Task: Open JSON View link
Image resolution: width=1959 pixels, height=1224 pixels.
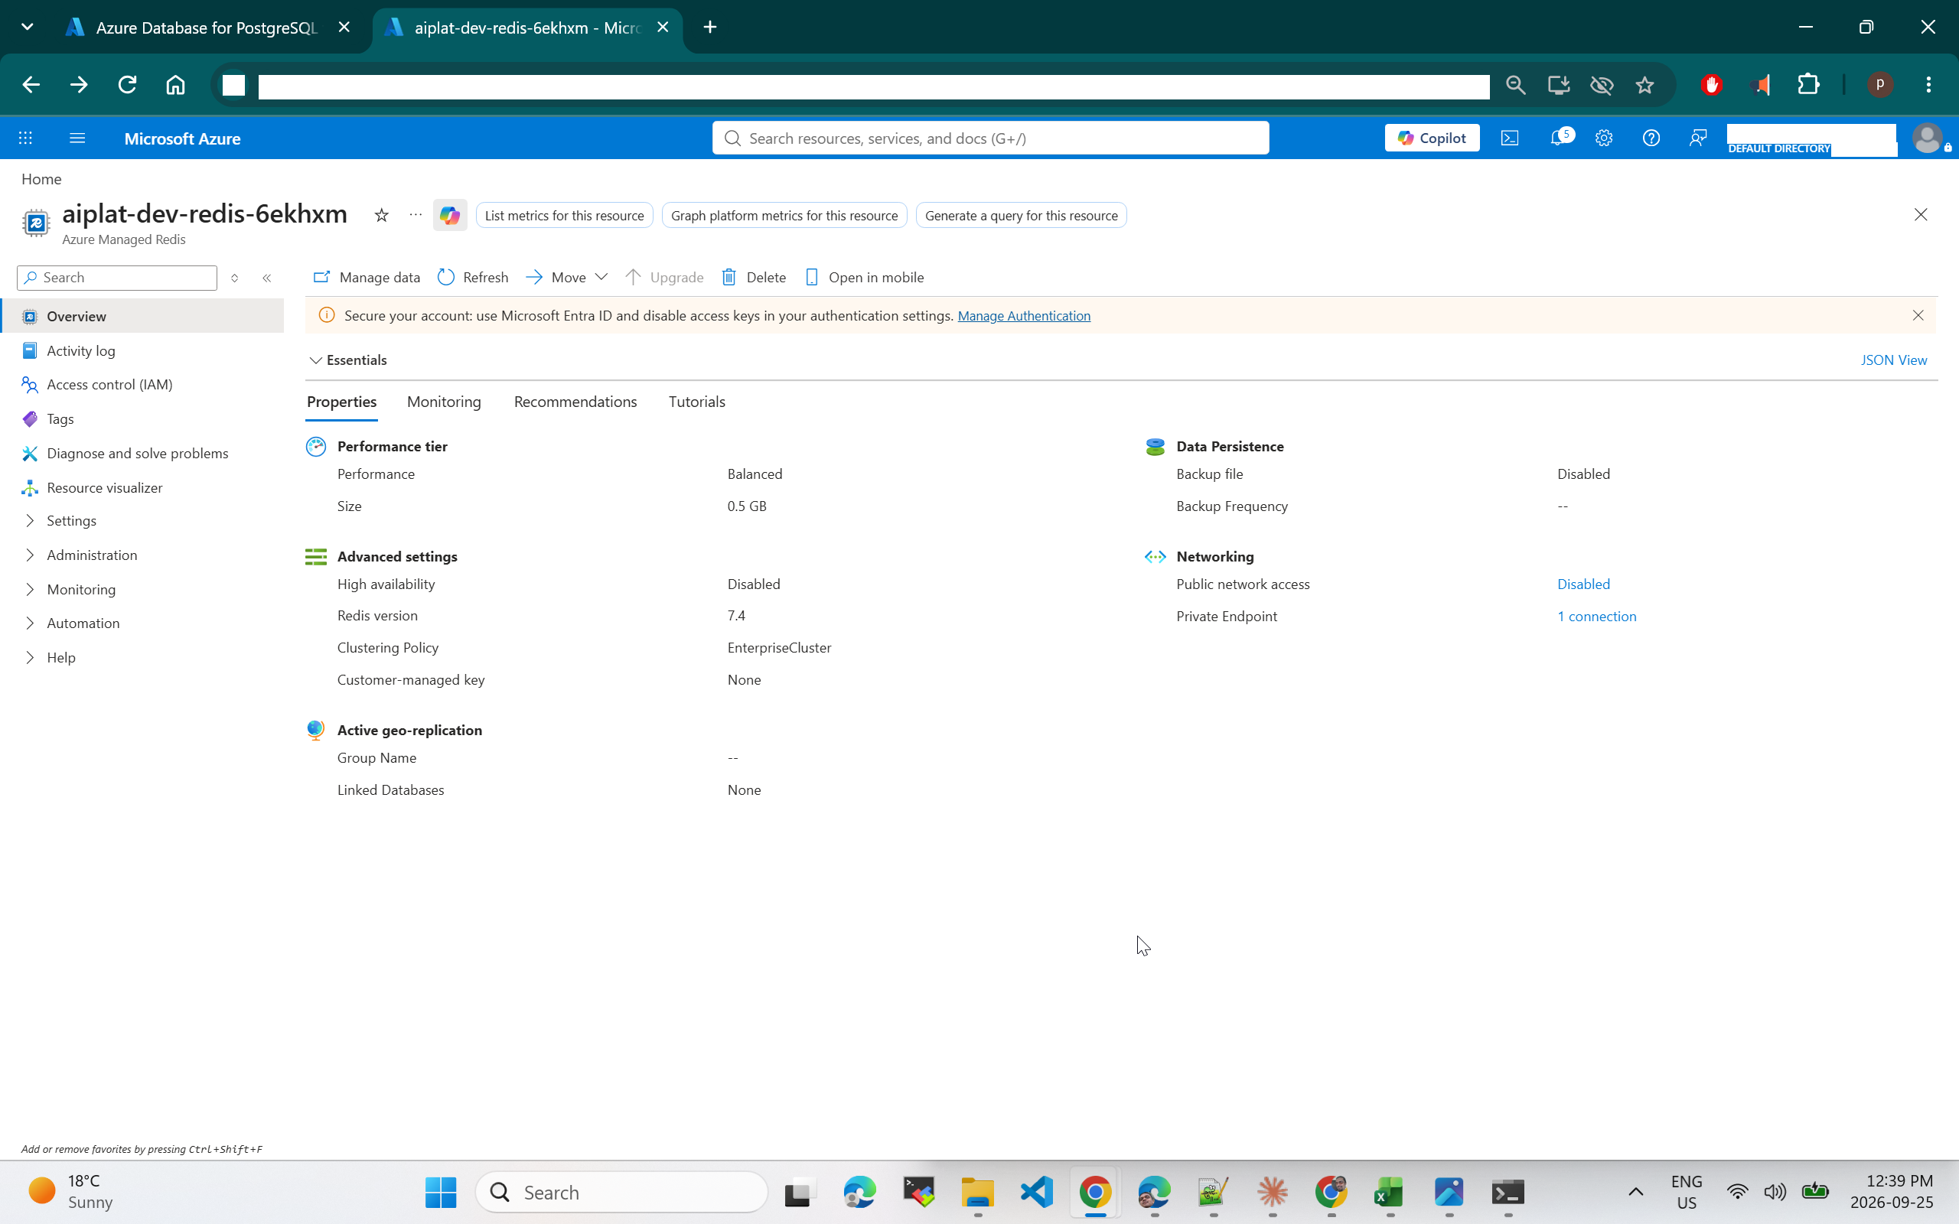Action: tap(1893, 360)
